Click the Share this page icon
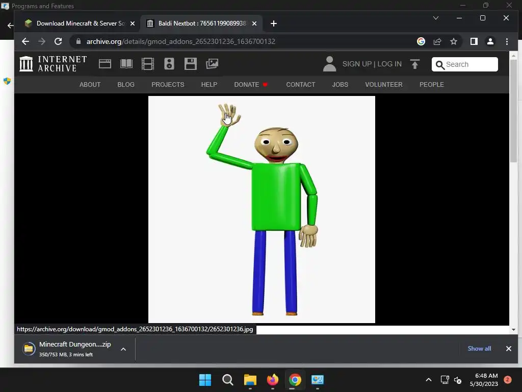This screenshot has width=522, height=392. pos(437,41)
